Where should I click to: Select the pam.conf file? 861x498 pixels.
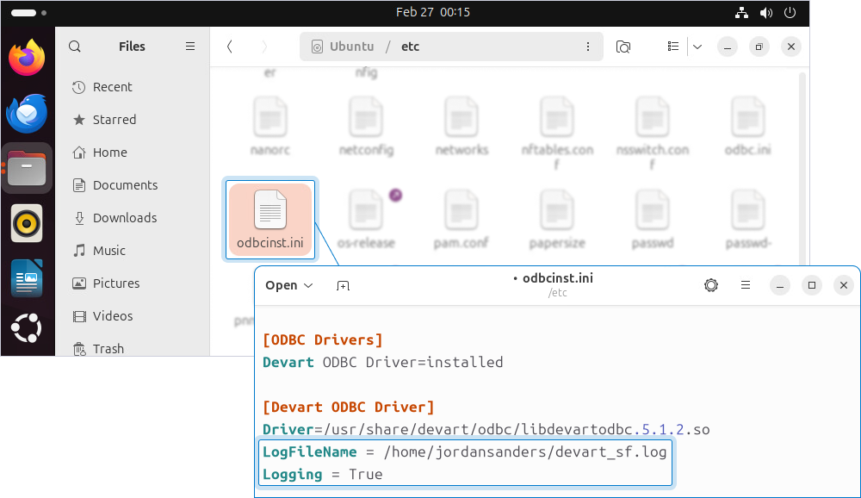click(461, 220)
